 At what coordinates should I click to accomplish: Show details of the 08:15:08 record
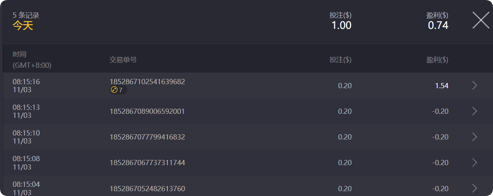coord(475,162)
